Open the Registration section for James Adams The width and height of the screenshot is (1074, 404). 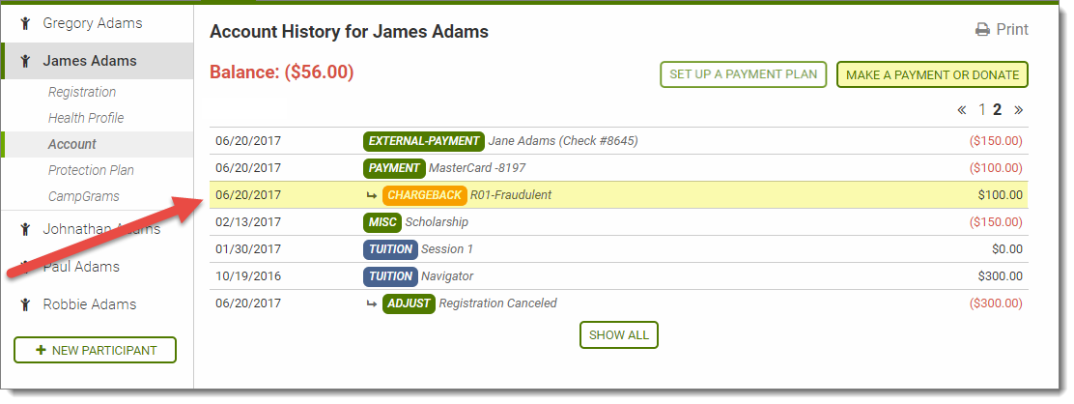tap(82, 92)
